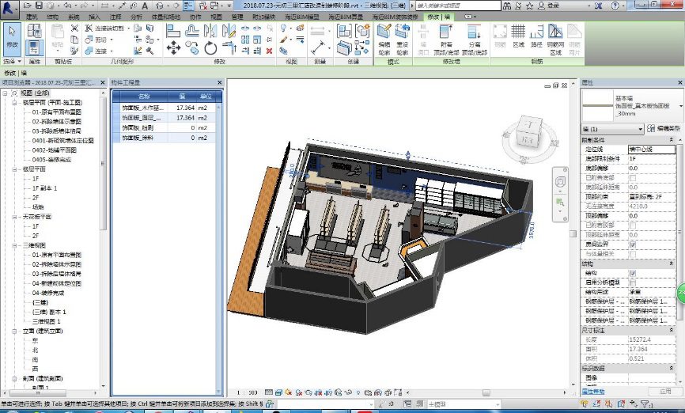Click the Aligned dimension measure icon
Screen dimensions: 685x413
coord(320,47)
